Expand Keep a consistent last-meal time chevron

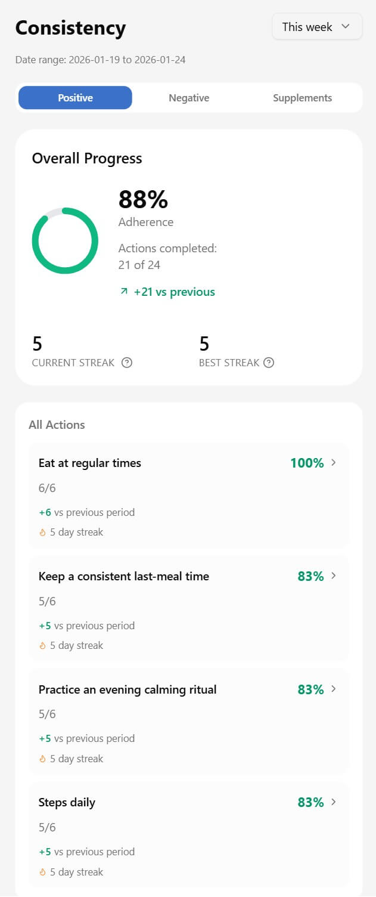334,576
